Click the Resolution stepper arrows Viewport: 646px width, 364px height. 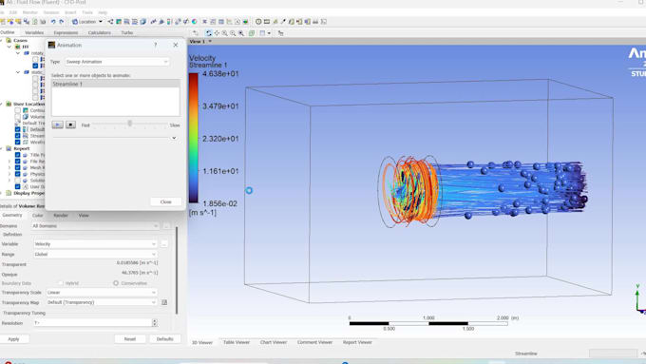pos(155,323)
